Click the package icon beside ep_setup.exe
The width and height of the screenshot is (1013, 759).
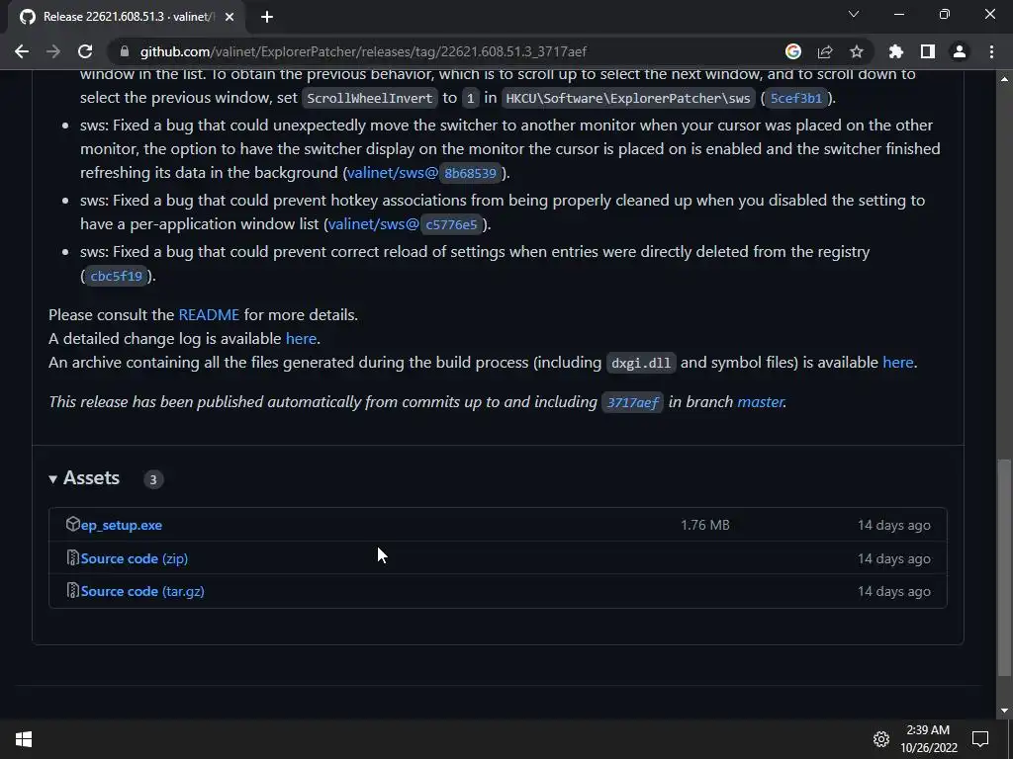coord(72,524)
